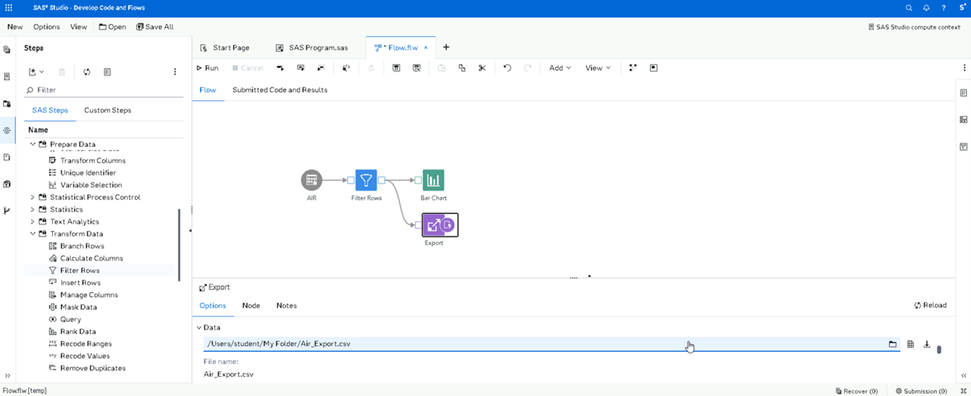Click the Reload button
Viewport: 971px width, 396px height.
point(931,305)
